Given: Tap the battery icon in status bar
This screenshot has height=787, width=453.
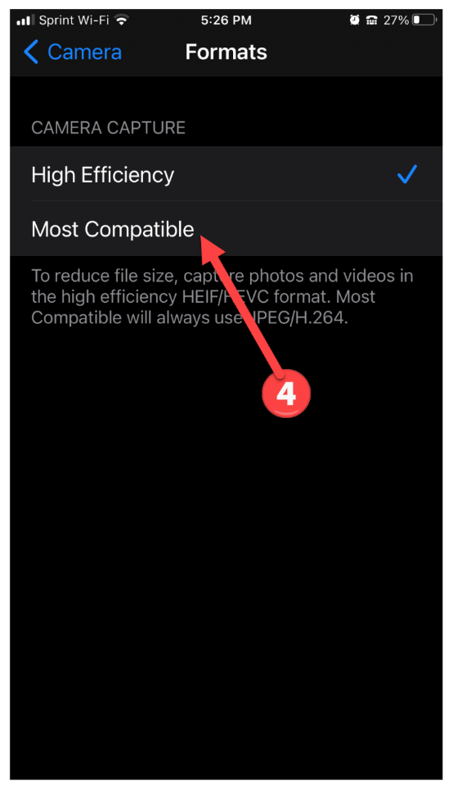Looking at the screenshot, I should click(424, 20).
